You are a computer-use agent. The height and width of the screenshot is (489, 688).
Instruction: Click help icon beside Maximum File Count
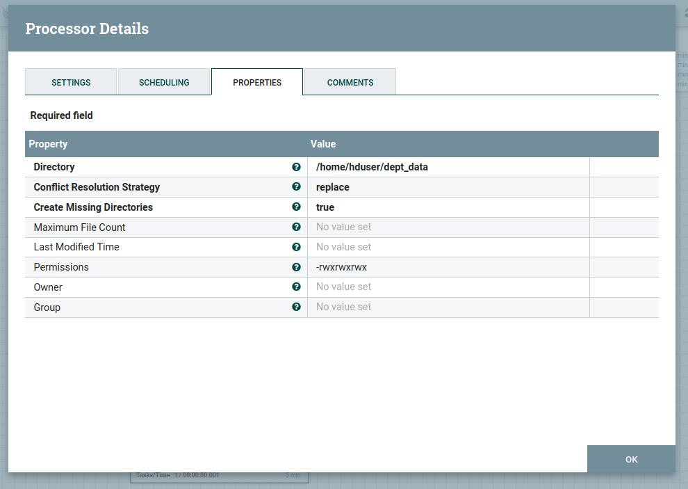(297, 227)
